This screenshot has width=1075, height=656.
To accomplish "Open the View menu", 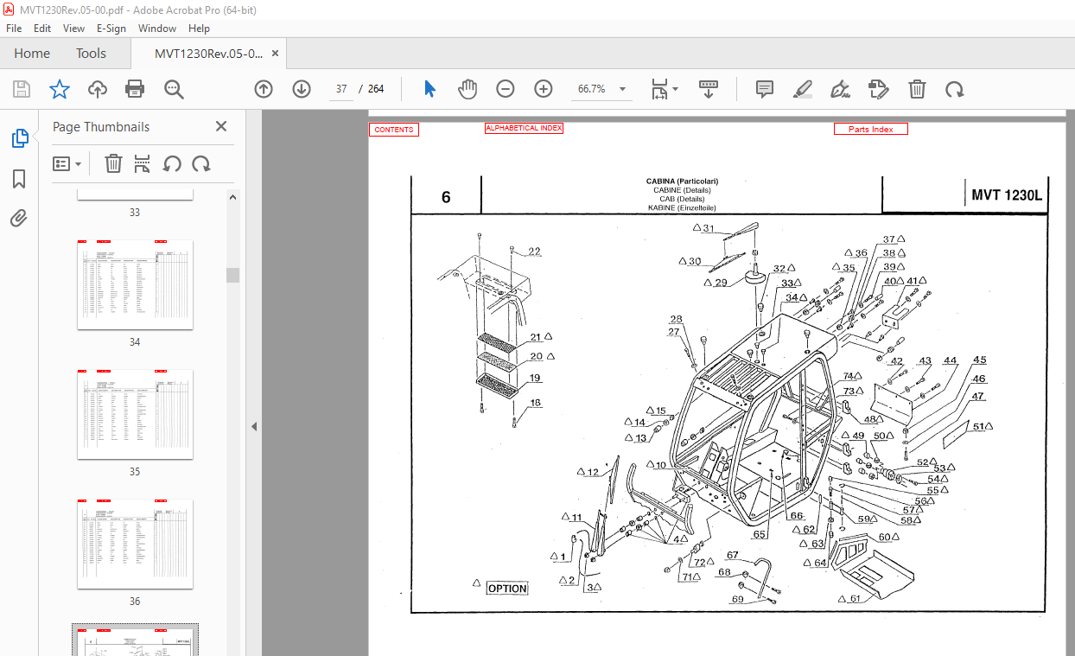I will (73, 29).
